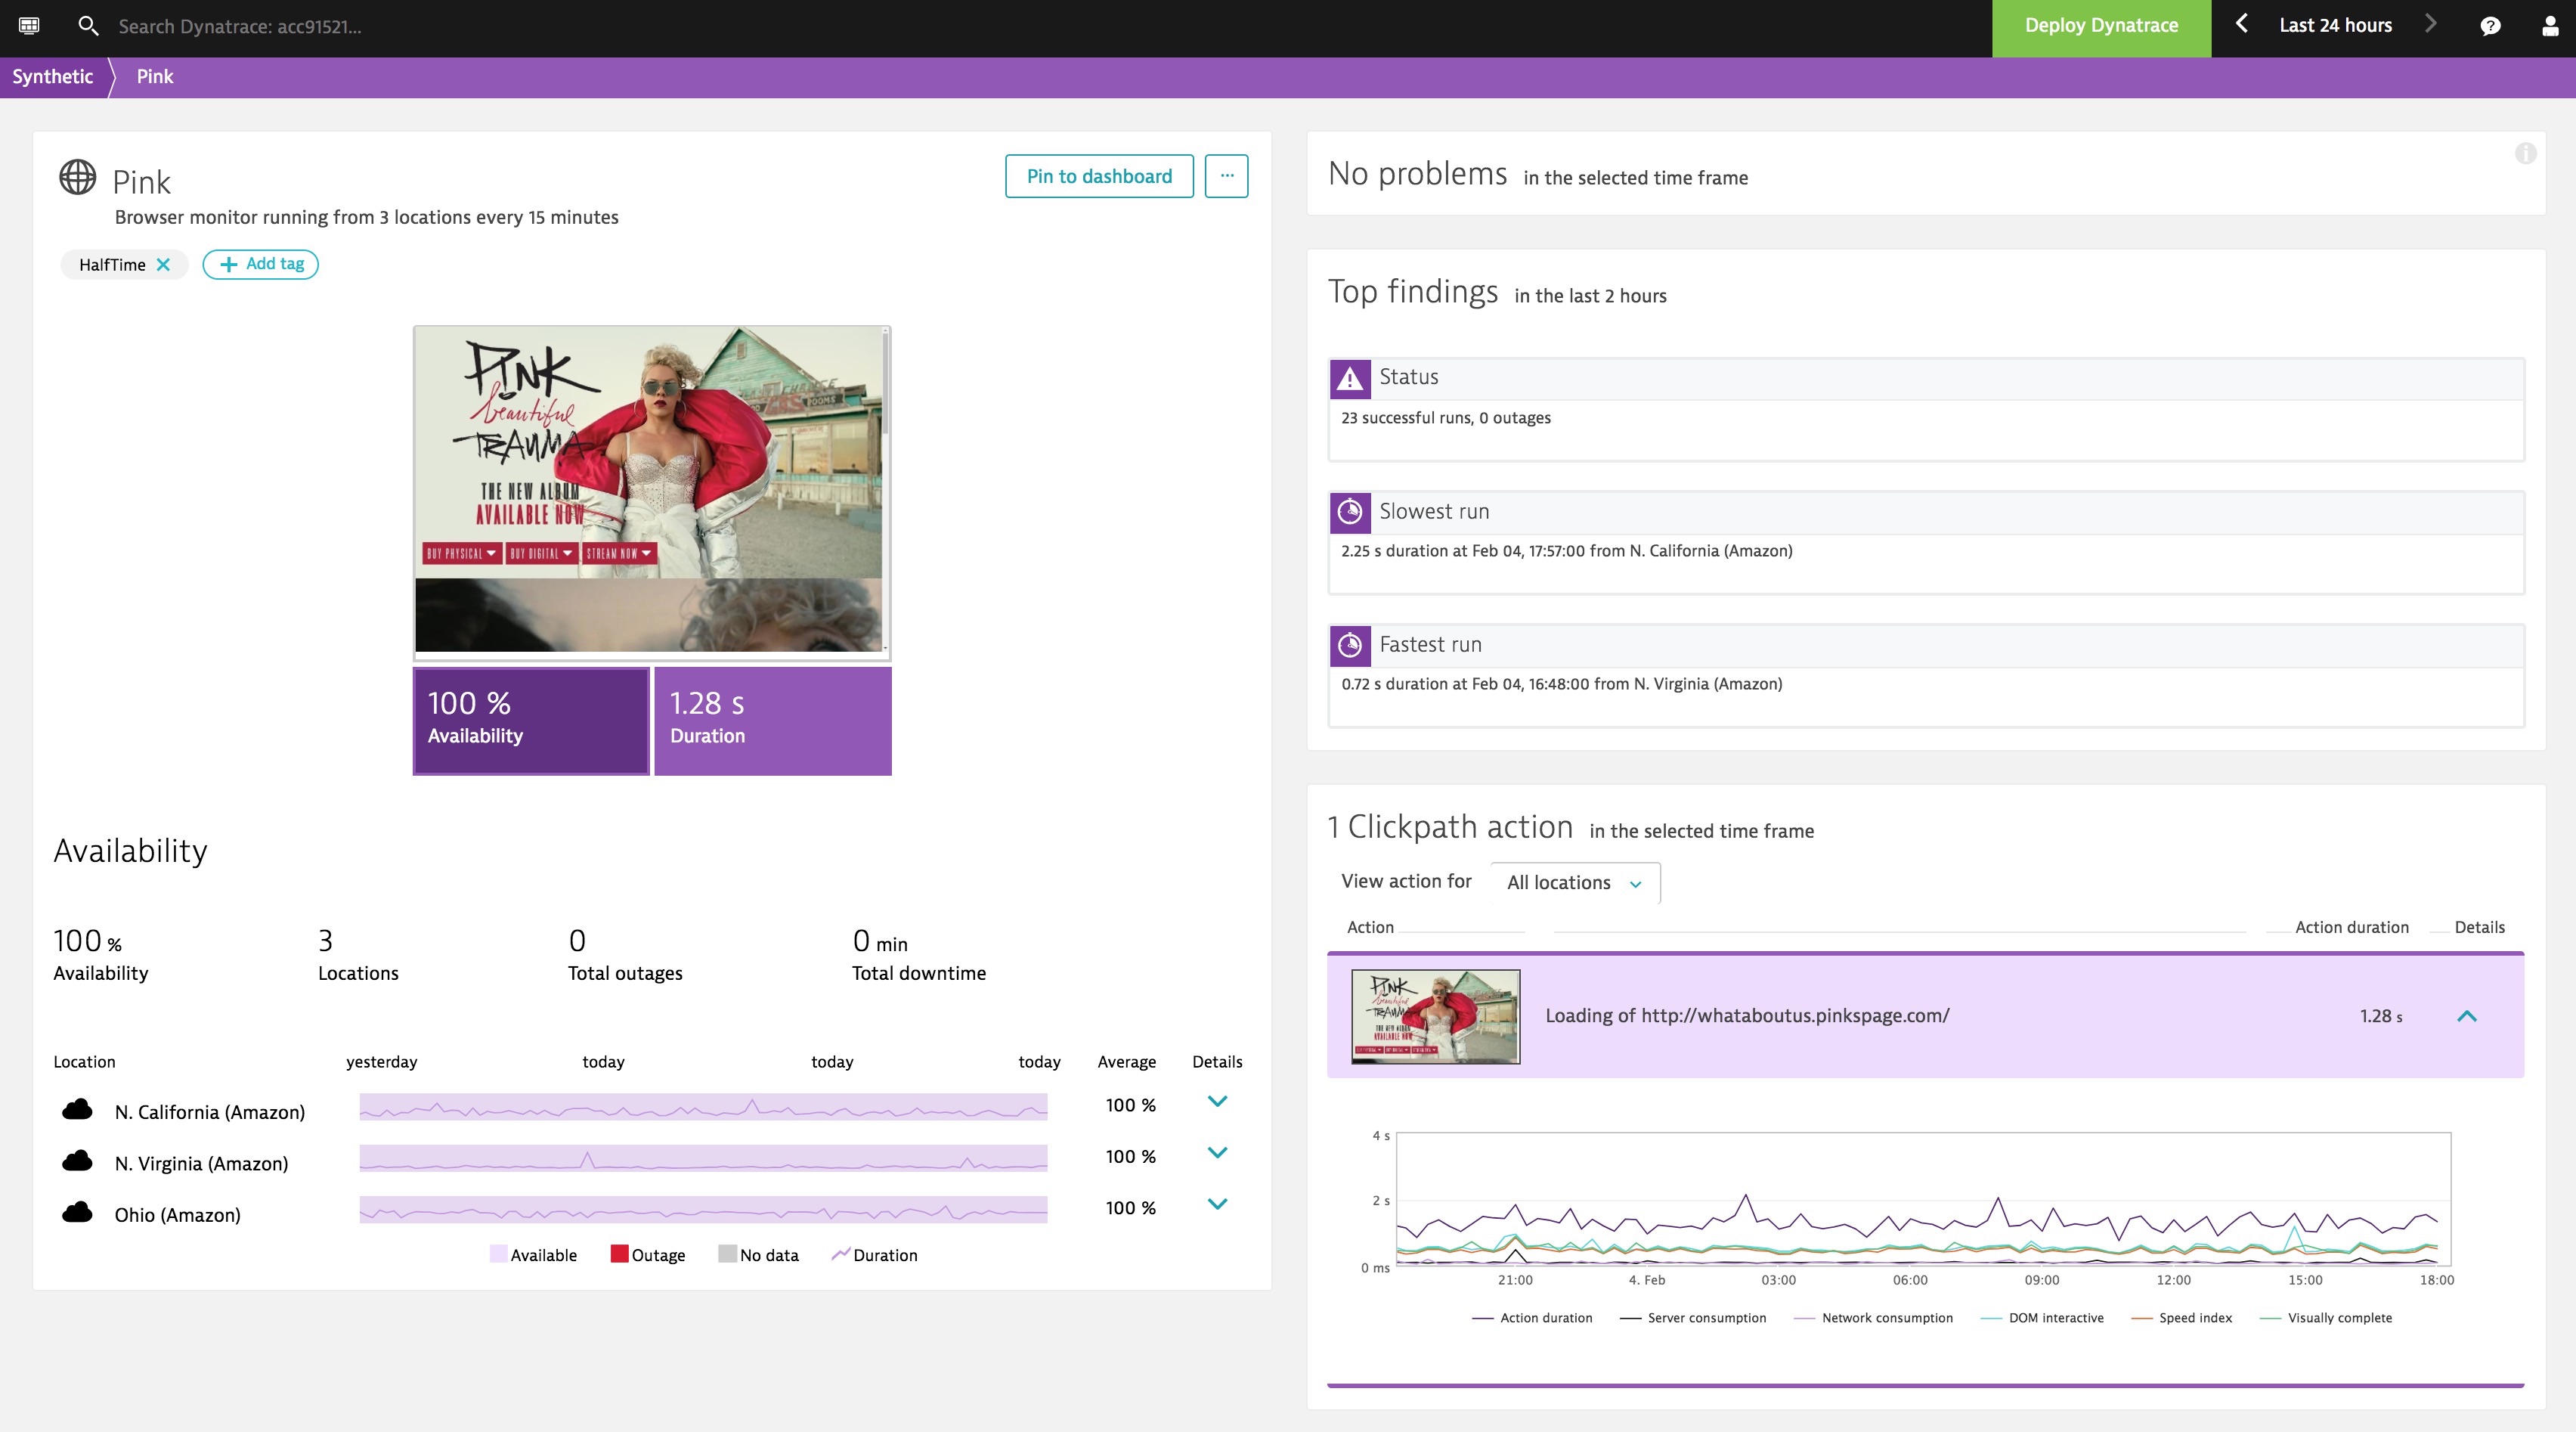The image size is (2576, 1432).
Task: Open the Status finding card
Action: coord(1926,409)
